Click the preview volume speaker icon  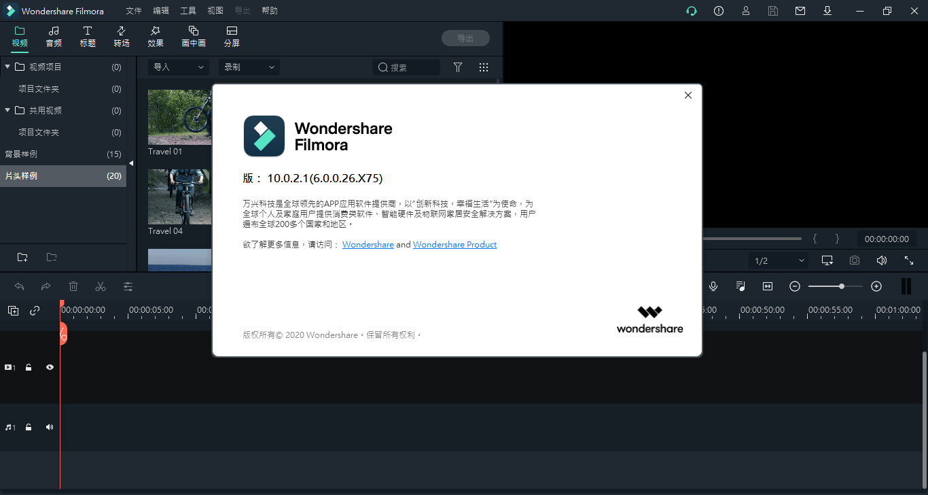pyautogui.click(x=882, y=260)
